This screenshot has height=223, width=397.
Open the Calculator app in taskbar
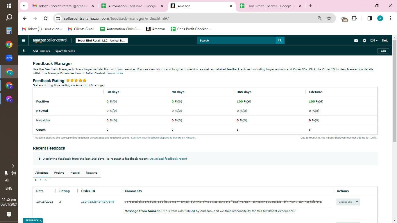pos(9,31)
